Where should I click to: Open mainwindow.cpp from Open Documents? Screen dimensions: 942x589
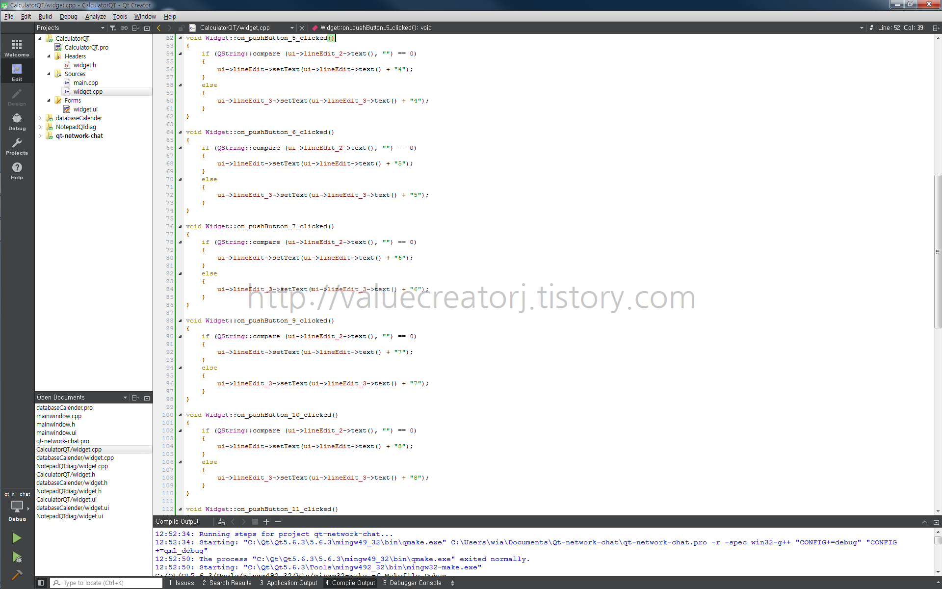59,416
